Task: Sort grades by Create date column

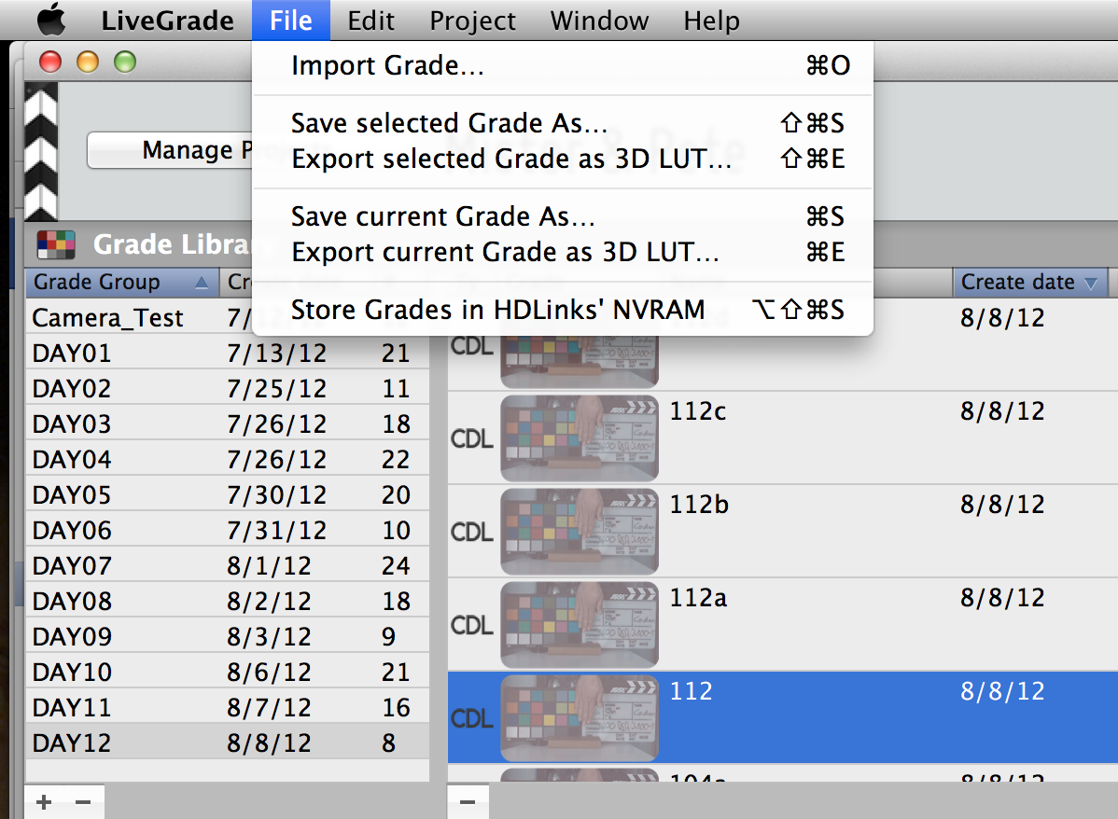Action: [1028, 282]
